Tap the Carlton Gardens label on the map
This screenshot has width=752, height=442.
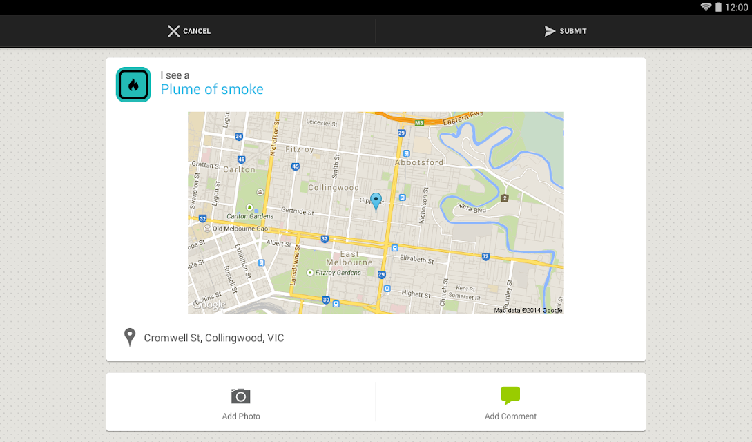[250, 216]
